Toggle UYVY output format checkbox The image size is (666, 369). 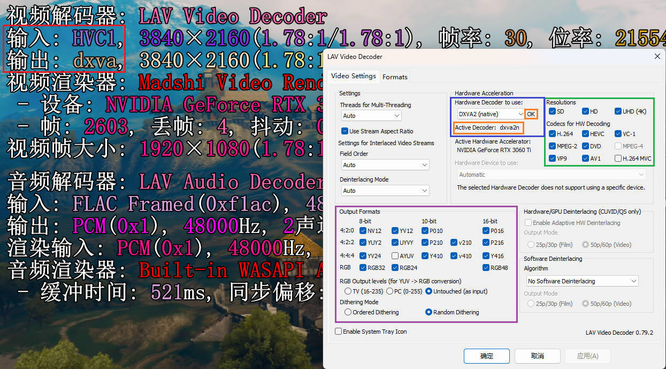(394, 243)
